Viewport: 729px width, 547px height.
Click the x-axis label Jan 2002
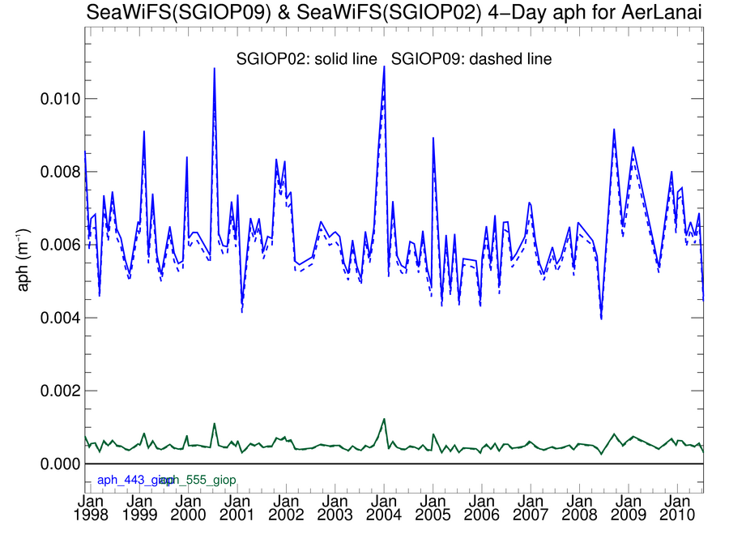pyautogui.click(x=286, y=508)
